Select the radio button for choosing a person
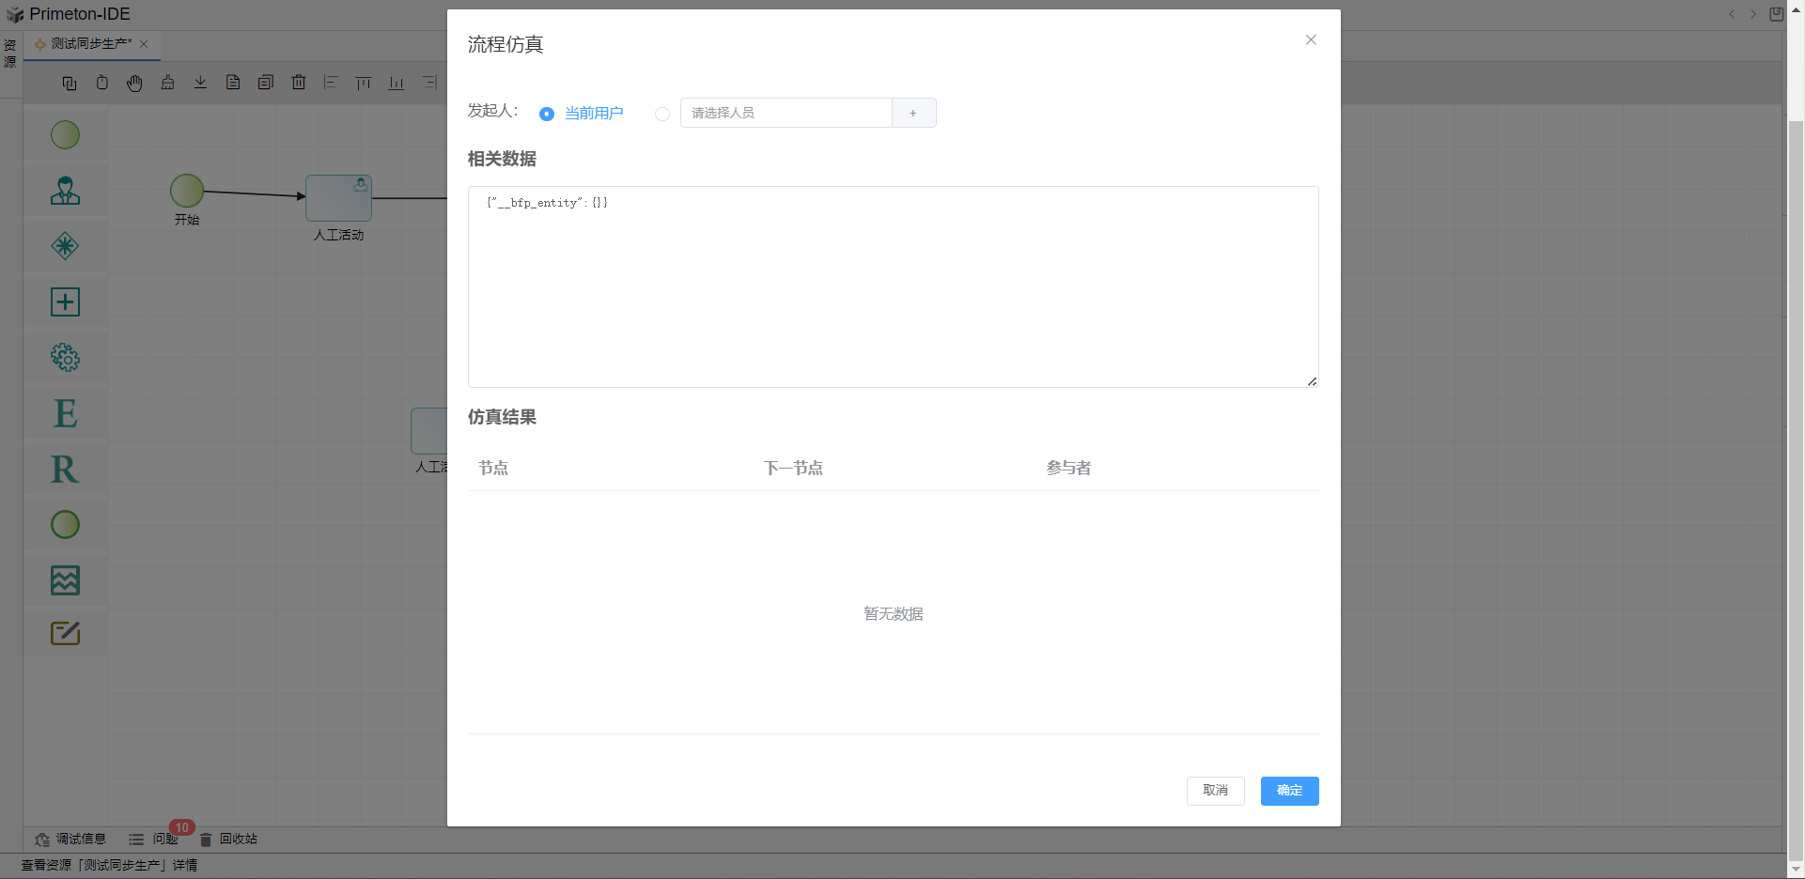 662,114
